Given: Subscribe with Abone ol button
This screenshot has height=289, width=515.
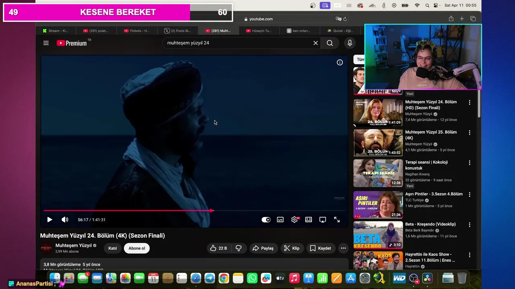Looking at the screenshot, I should click(x=137, y=248).
